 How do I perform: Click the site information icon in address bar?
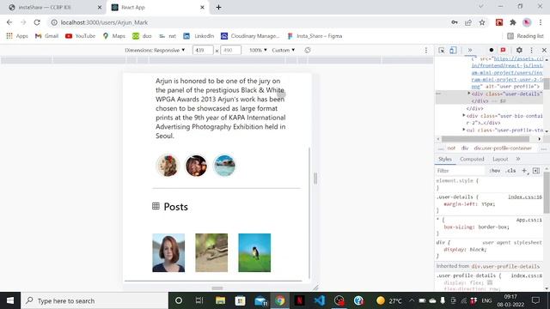pyautogui.click(x=54, y=22)
